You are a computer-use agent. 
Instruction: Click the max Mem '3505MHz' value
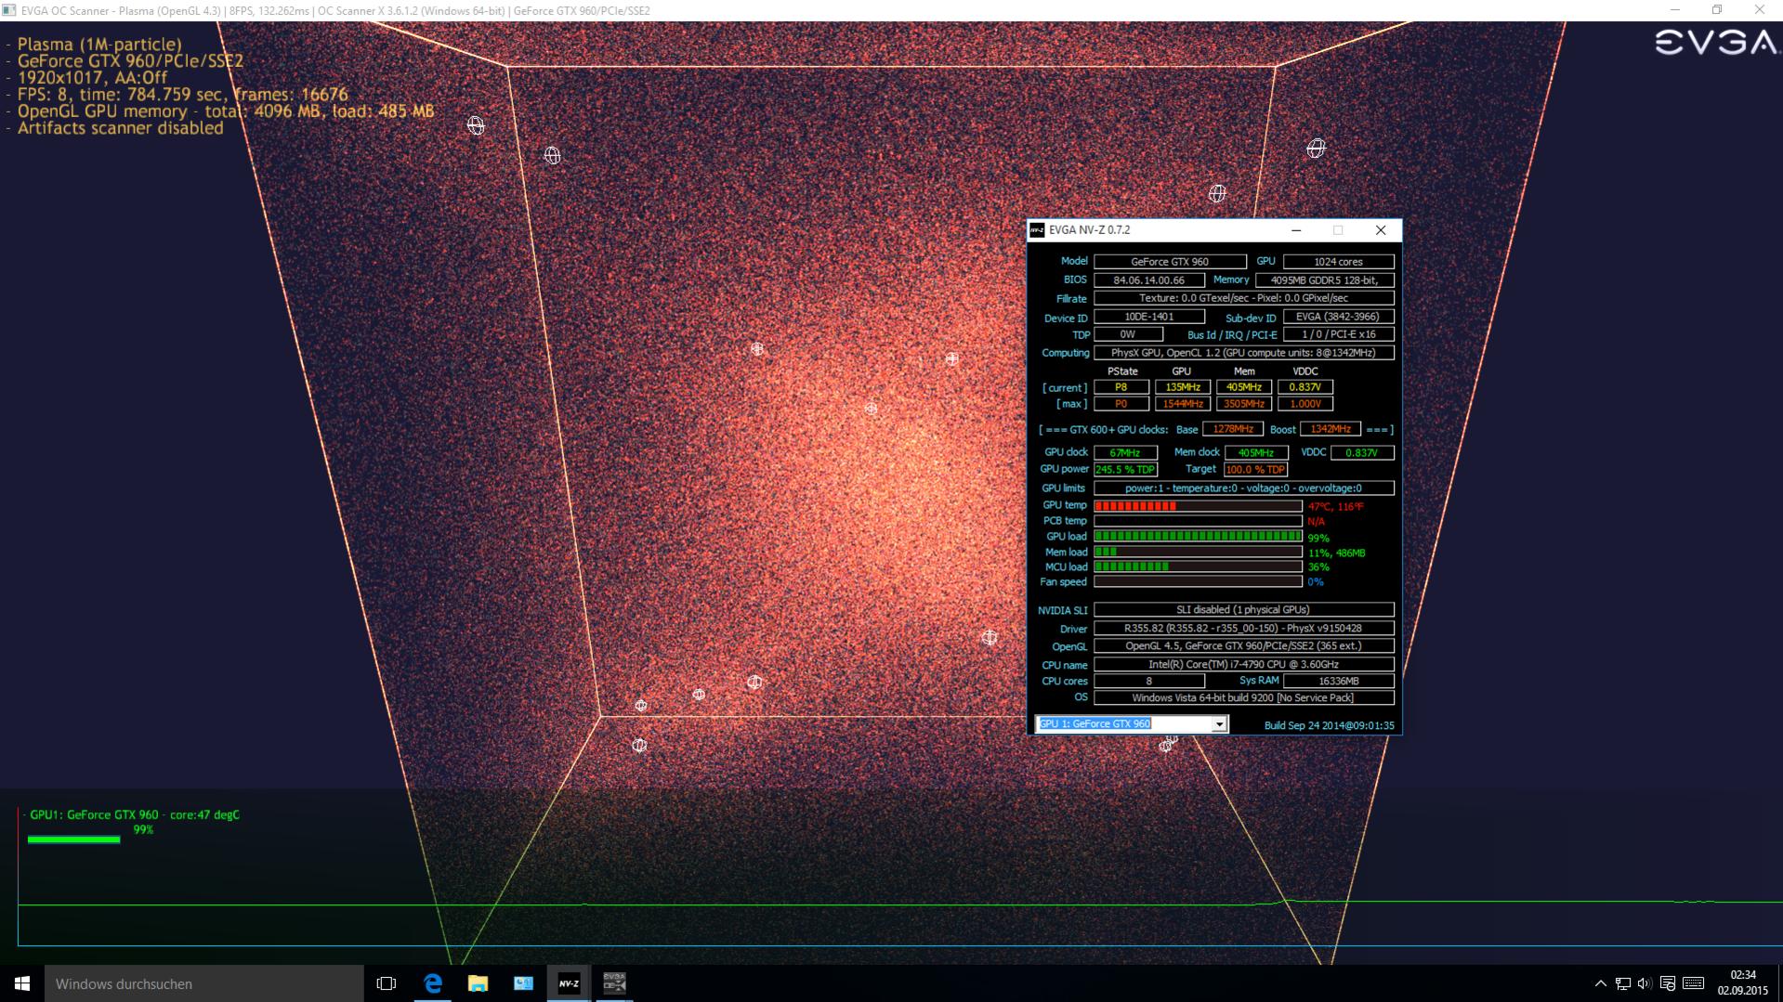(1244, 404)
